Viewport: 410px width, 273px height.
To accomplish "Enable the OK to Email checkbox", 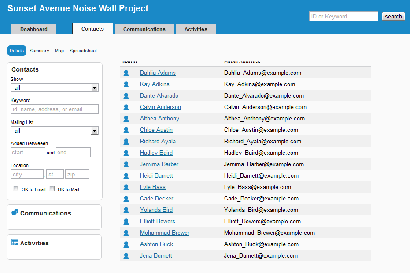I will coord(16,189).
